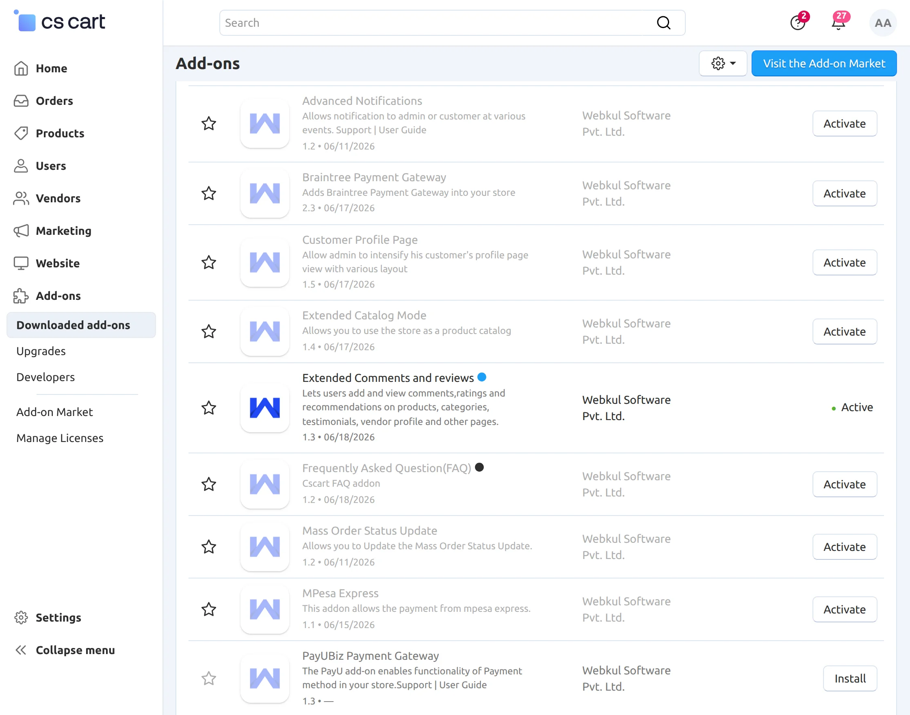
Task: Activate the Mass Order Status Update add-on
Action: [x=845, y=547]
